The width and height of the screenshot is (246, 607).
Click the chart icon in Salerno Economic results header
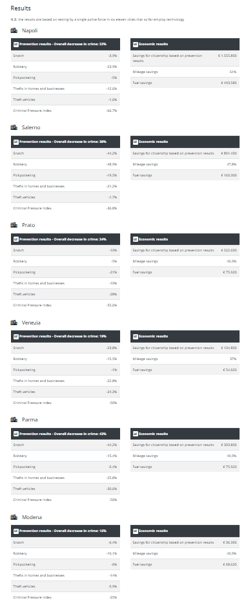click(136, 142)
